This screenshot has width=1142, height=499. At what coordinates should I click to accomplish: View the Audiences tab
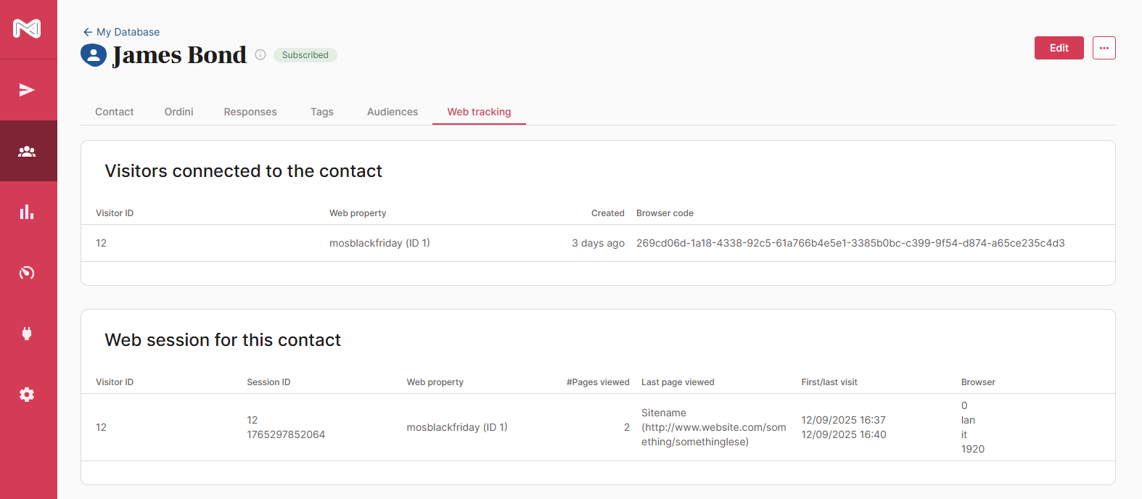[x=393, y=112]
